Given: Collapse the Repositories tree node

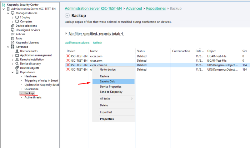Looking at the screenshot, I should pos(12,72).
